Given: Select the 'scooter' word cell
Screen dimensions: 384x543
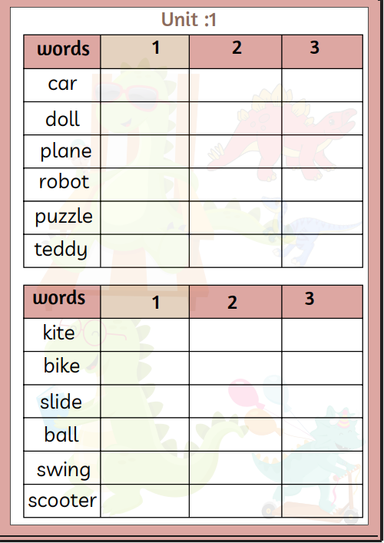Looking at the screenshot, I should 62,501.
